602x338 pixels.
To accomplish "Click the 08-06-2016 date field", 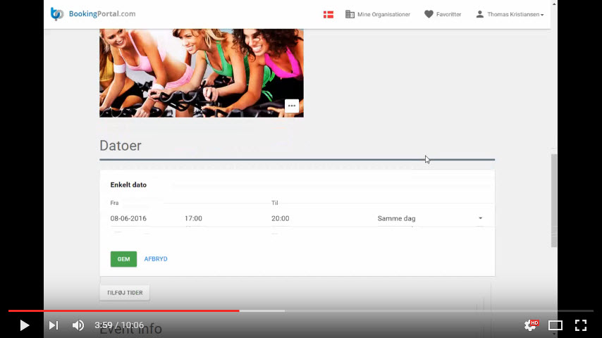I will (x=128, y=218).
